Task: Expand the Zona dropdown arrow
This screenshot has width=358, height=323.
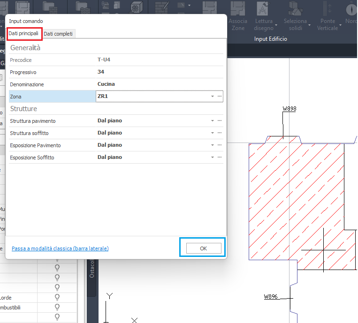Action: 213,96
